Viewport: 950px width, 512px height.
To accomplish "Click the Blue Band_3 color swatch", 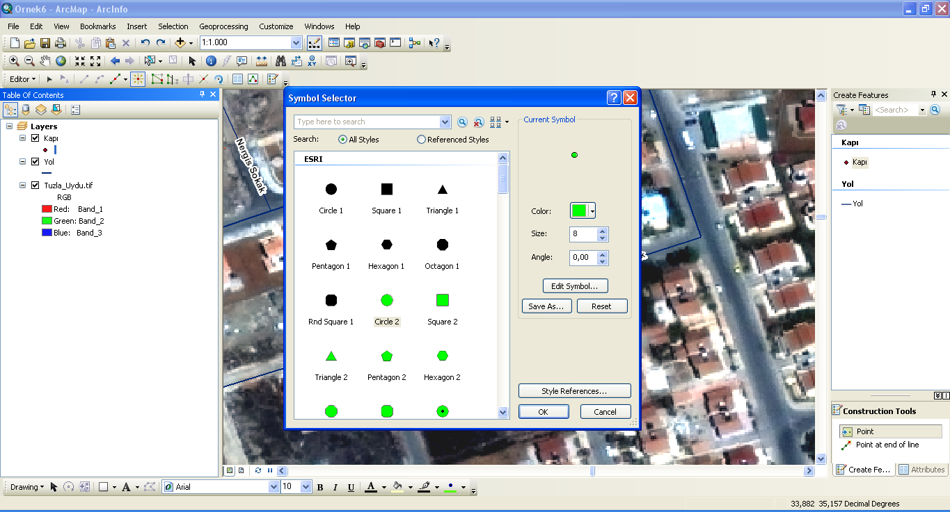I will 47,233.
